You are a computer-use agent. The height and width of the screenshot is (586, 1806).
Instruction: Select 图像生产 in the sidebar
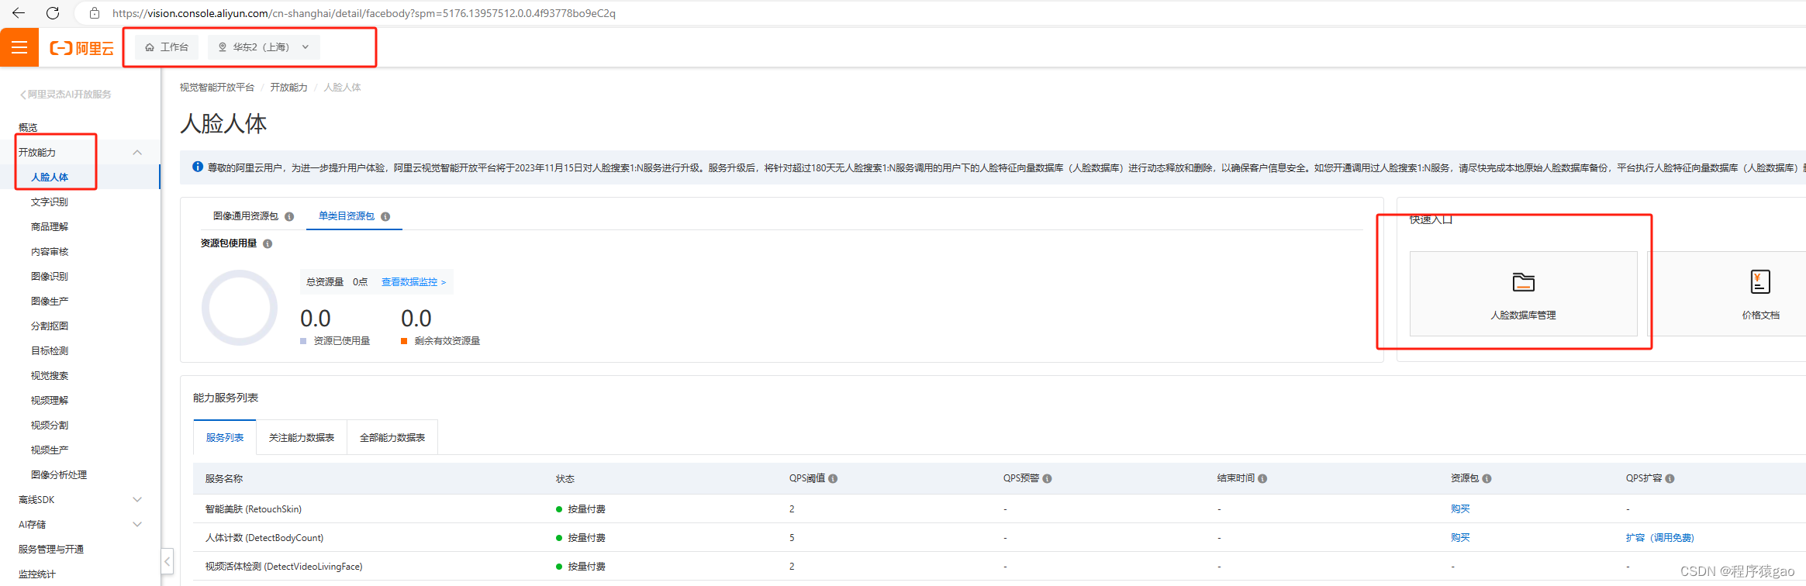point(50,302)
